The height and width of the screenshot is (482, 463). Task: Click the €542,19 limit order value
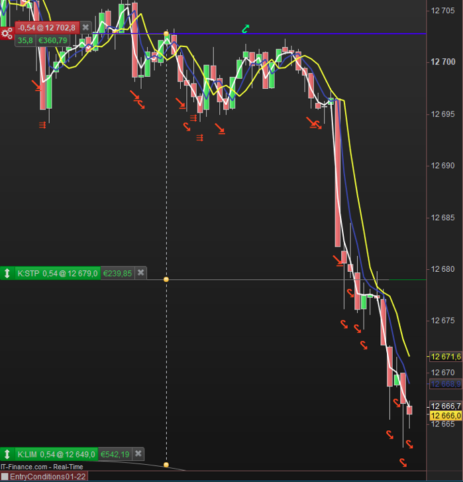(115, 454)
